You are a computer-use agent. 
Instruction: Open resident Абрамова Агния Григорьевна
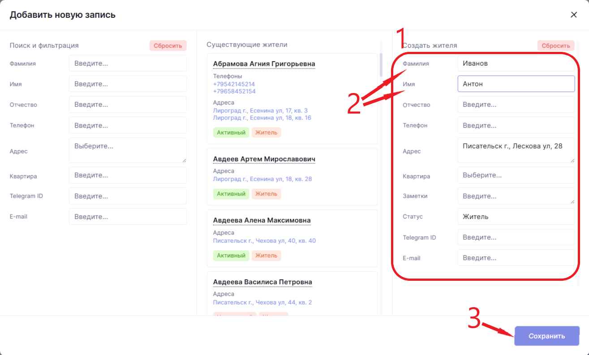[264, 64]
